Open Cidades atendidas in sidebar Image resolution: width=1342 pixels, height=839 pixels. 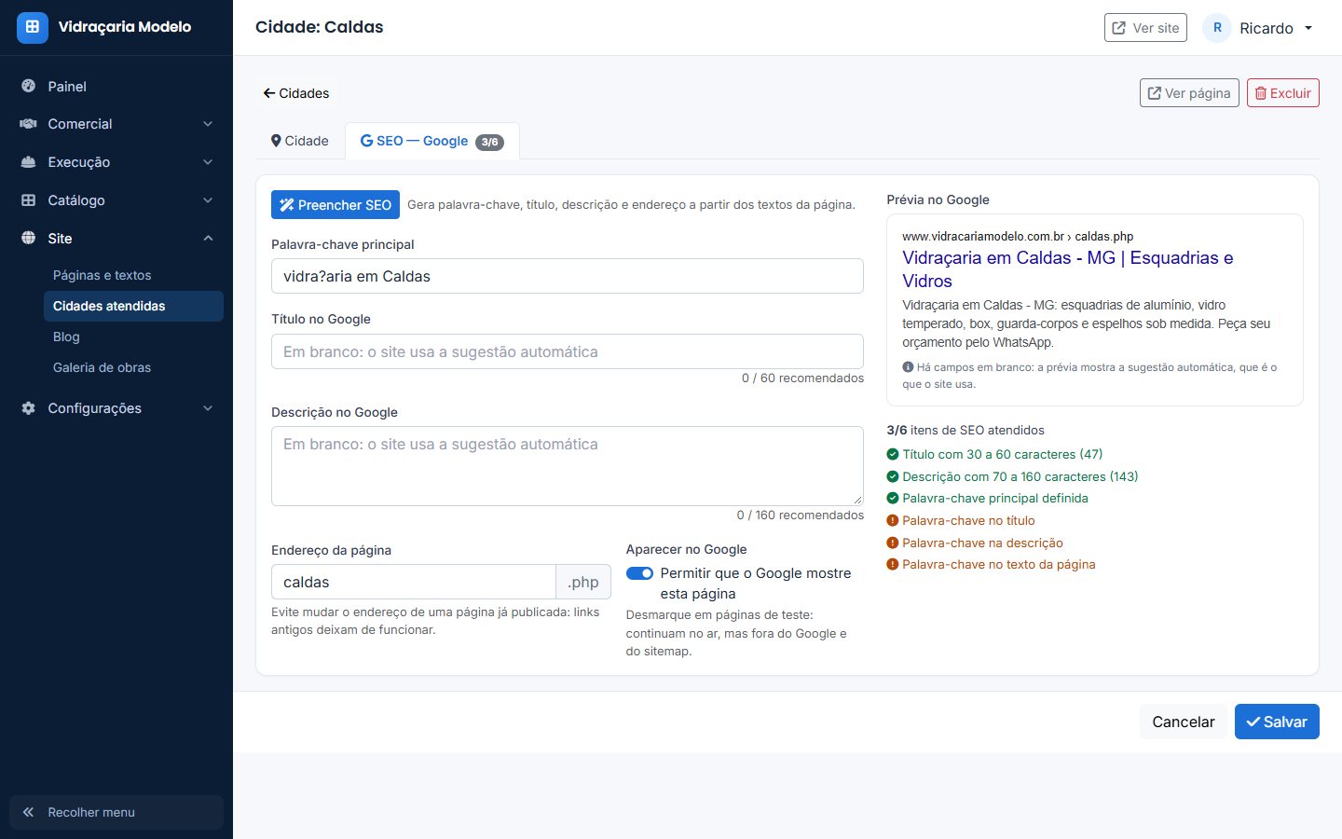click(133, 306)
